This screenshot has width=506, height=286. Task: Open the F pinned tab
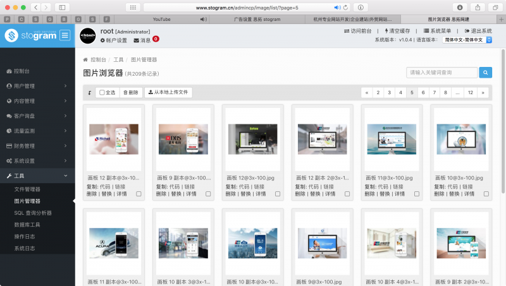point(106,20)
